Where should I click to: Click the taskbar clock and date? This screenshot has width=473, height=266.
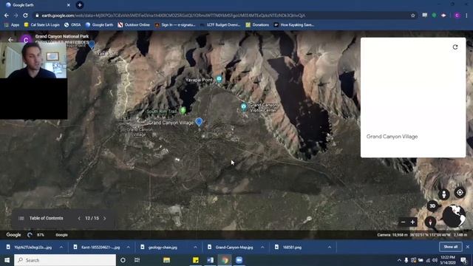coord(448,260)
